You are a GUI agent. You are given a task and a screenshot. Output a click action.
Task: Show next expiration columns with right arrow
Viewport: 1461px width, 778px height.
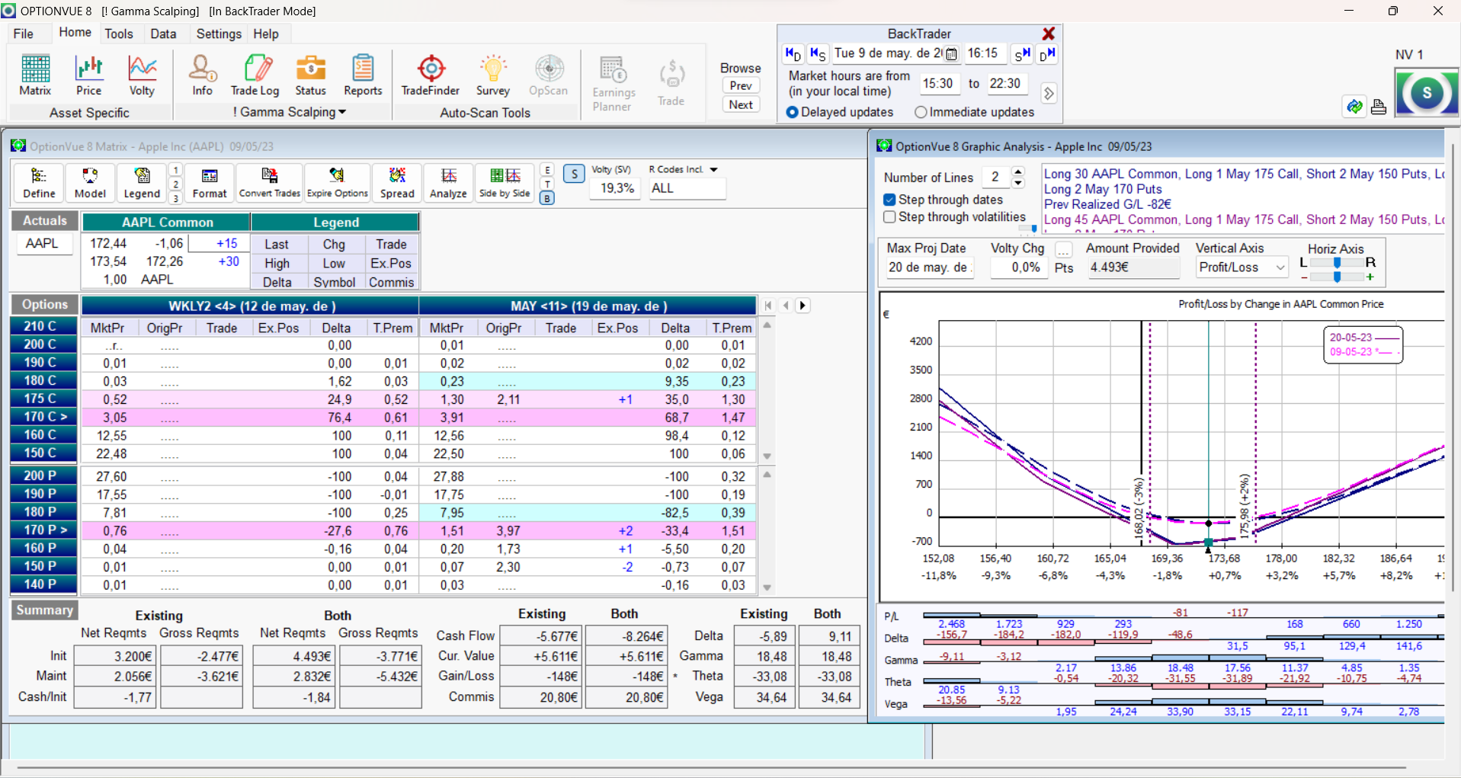pos(803,306)
